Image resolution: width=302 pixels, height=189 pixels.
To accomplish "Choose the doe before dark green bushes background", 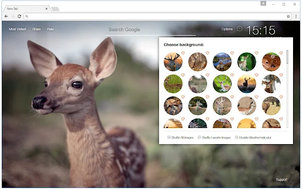I will click(x=198, y=106).
